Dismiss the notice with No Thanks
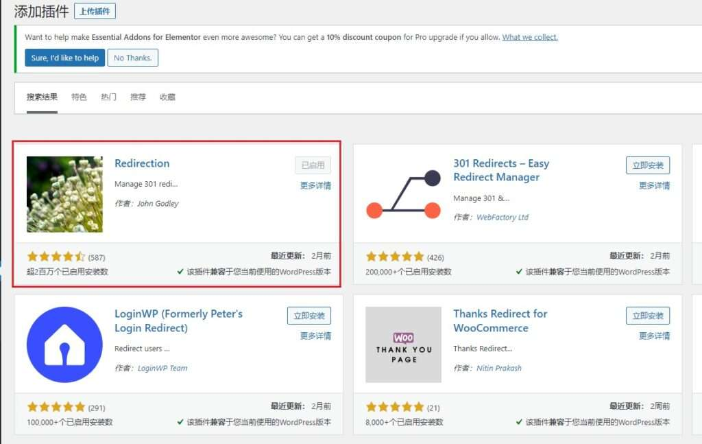702x444 pixels. [132, 58]
